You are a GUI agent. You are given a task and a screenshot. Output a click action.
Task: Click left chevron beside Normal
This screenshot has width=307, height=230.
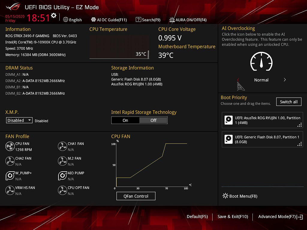(x=238, y=80)
